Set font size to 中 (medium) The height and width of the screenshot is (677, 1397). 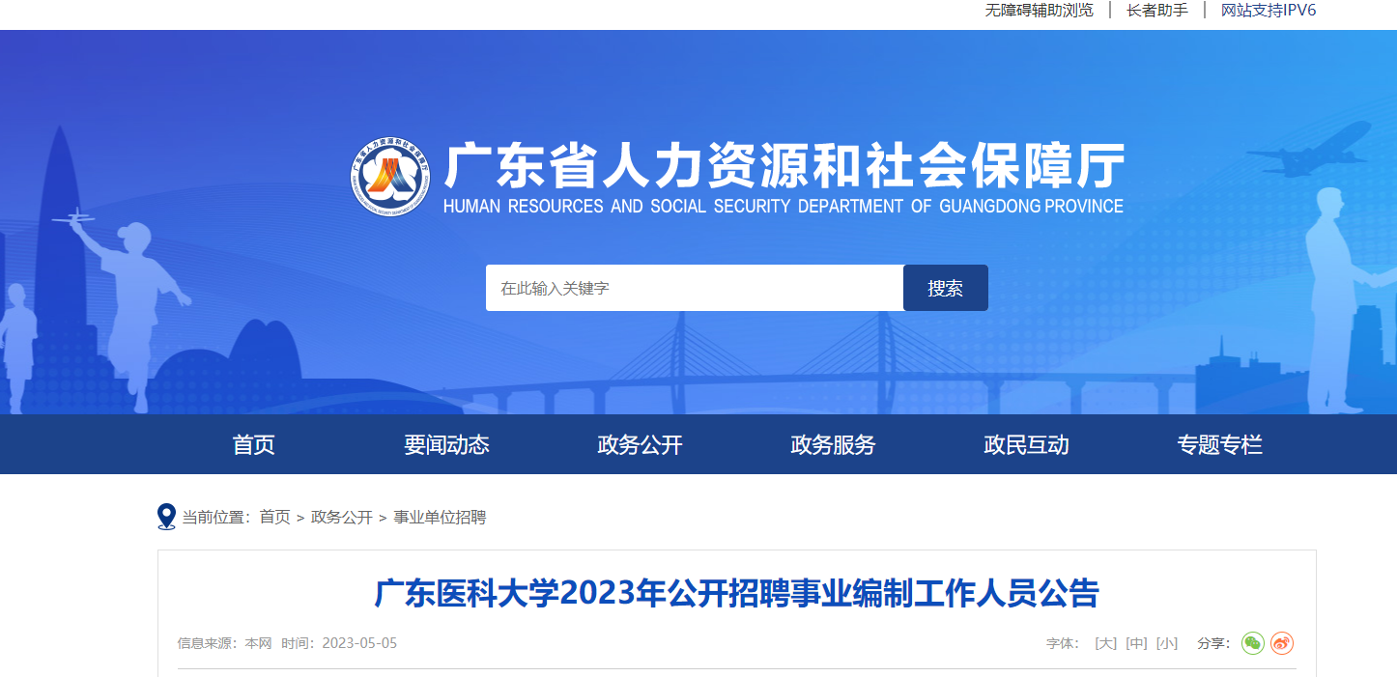[1136, 643]
